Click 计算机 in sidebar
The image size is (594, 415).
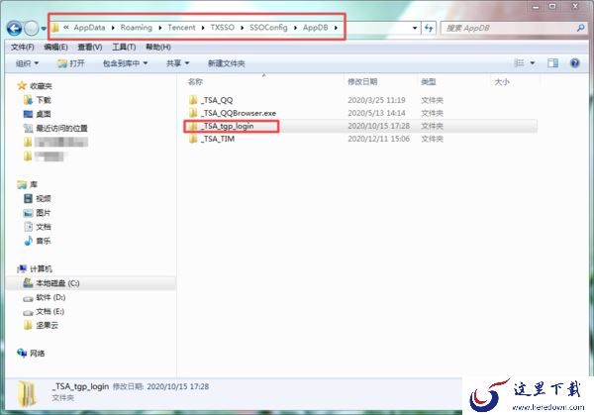tap(35, 269)
